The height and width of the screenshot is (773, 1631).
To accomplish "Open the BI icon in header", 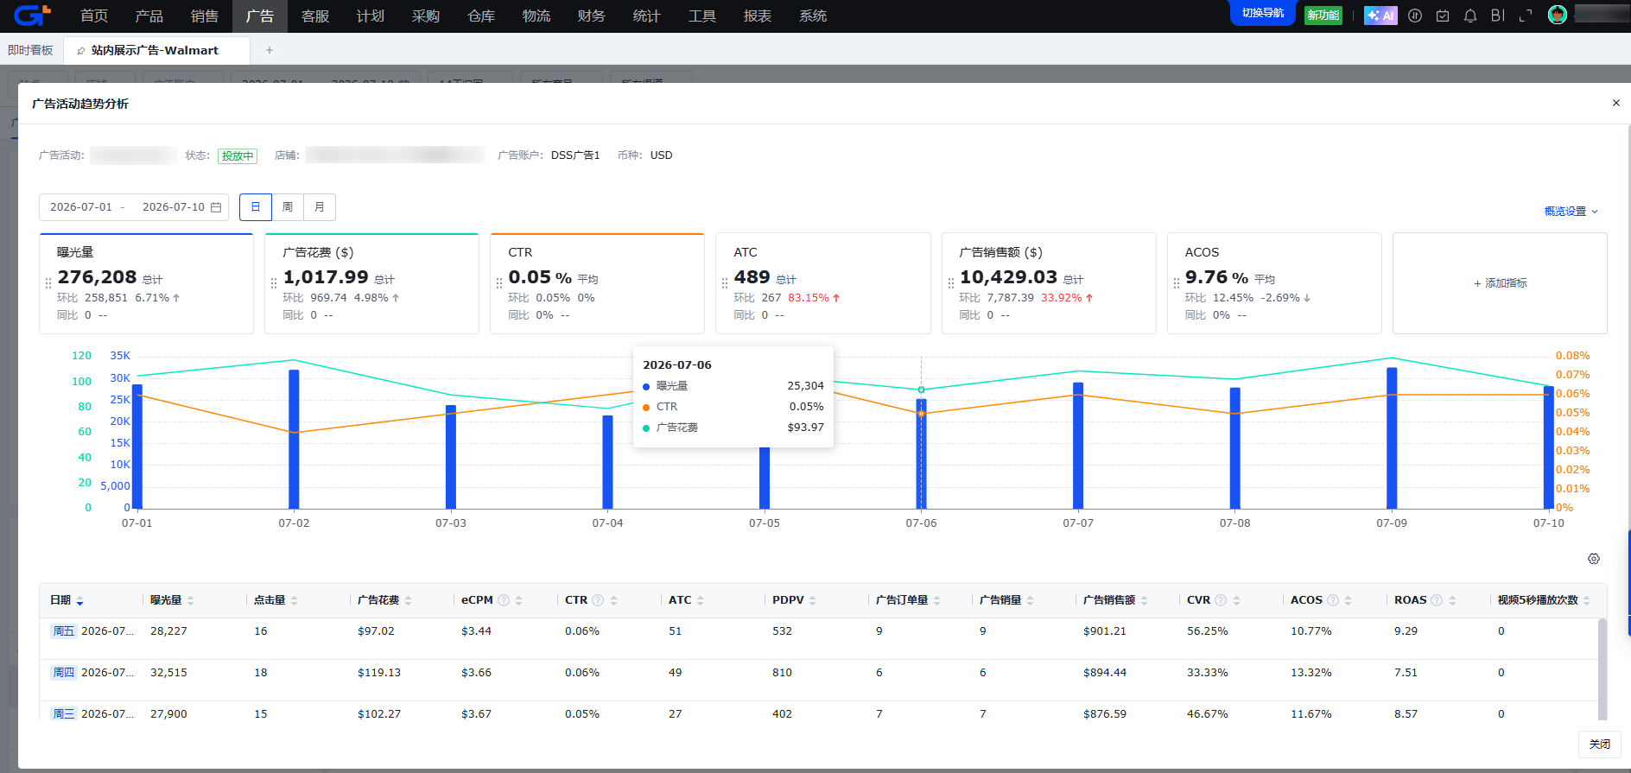I will (x=1498, y=16).
